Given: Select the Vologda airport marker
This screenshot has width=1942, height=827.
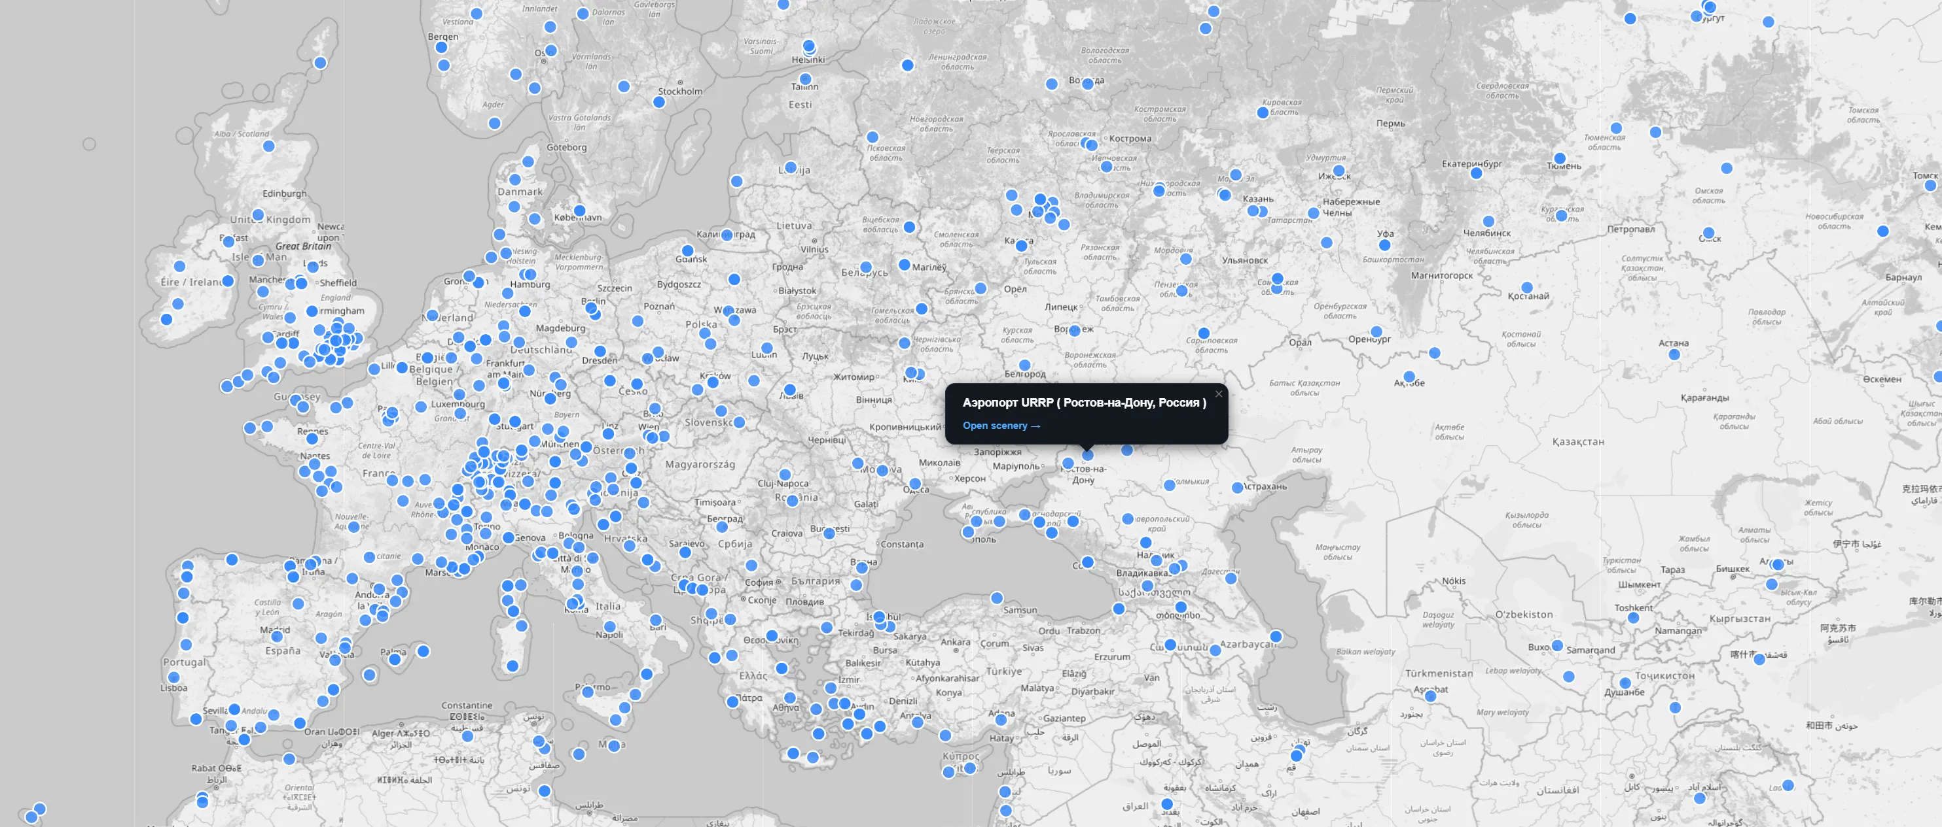Looking at the screenshot, I should (x=1087, y=84).
